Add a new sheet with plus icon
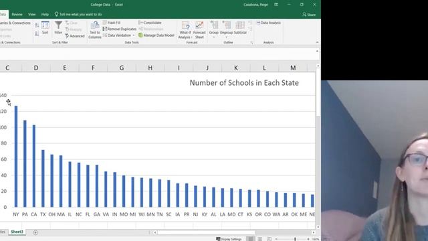The width and height of the screenshot is (428, 241). (x=35, y=232)
